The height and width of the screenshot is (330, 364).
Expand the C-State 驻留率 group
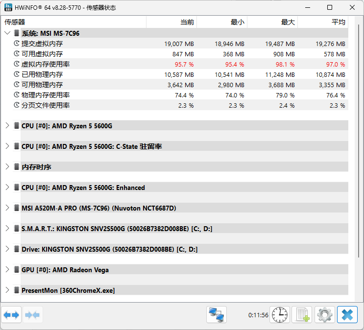pyautogui.click(x=7, y=146)
